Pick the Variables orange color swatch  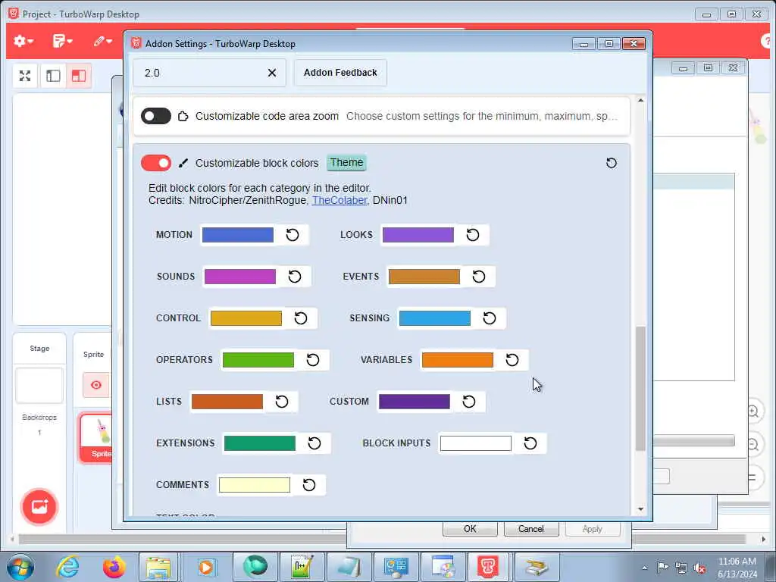[x=458, y=360]
